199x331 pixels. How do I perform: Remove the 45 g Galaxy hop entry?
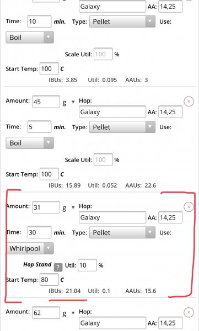[189, 102]
